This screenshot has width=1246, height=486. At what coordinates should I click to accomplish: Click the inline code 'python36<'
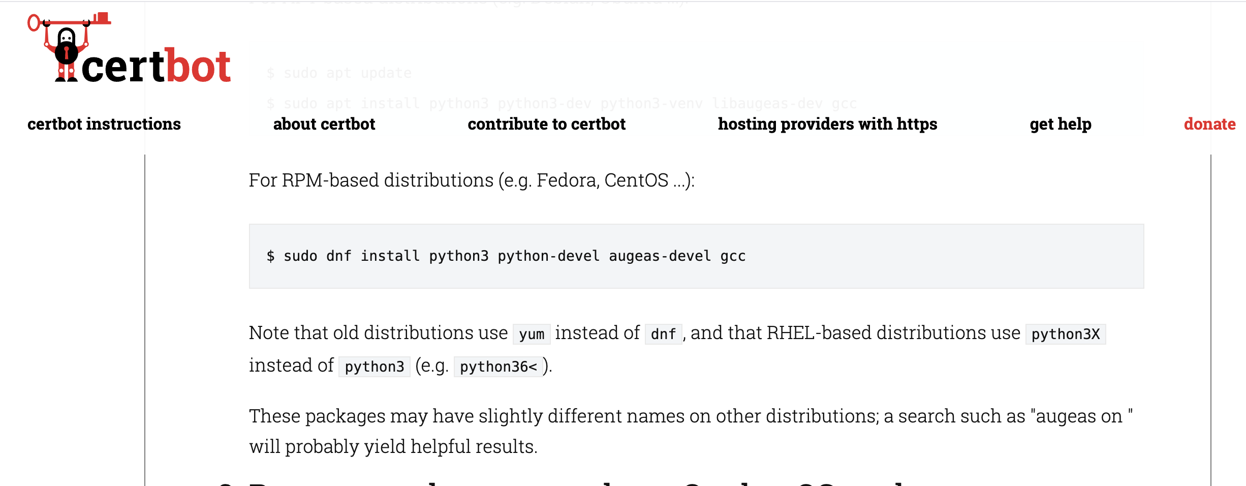(x=499, y=367)
